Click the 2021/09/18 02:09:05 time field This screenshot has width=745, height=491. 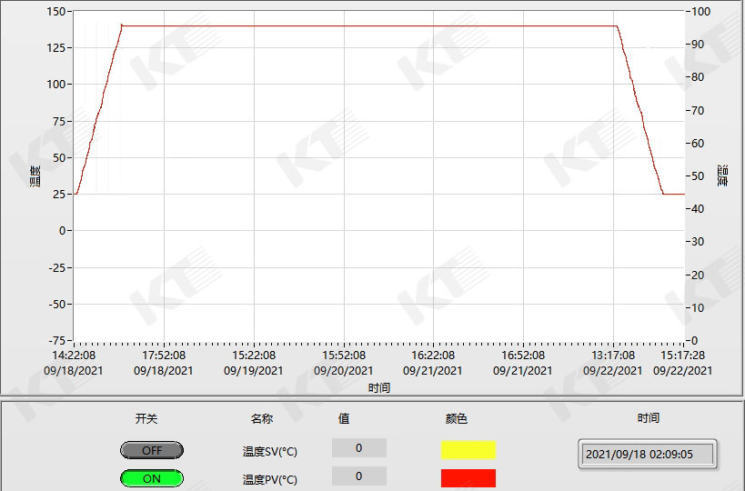coord(648,454)
